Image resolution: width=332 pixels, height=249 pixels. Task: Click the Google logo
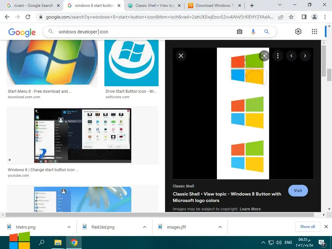(x=22, y=32)
